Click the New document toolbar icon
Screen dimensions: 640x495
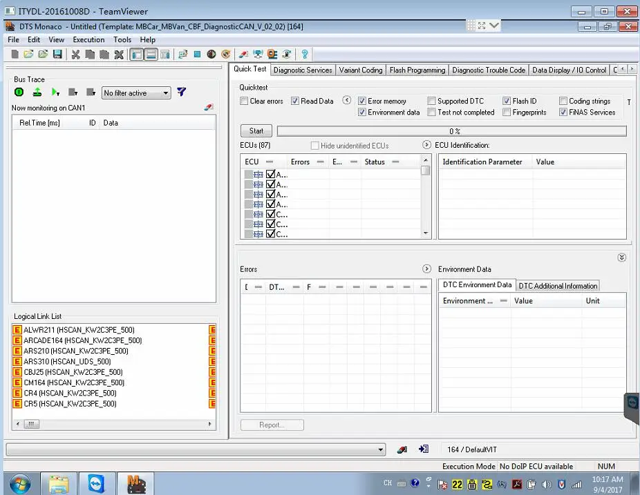click(15, 55)
